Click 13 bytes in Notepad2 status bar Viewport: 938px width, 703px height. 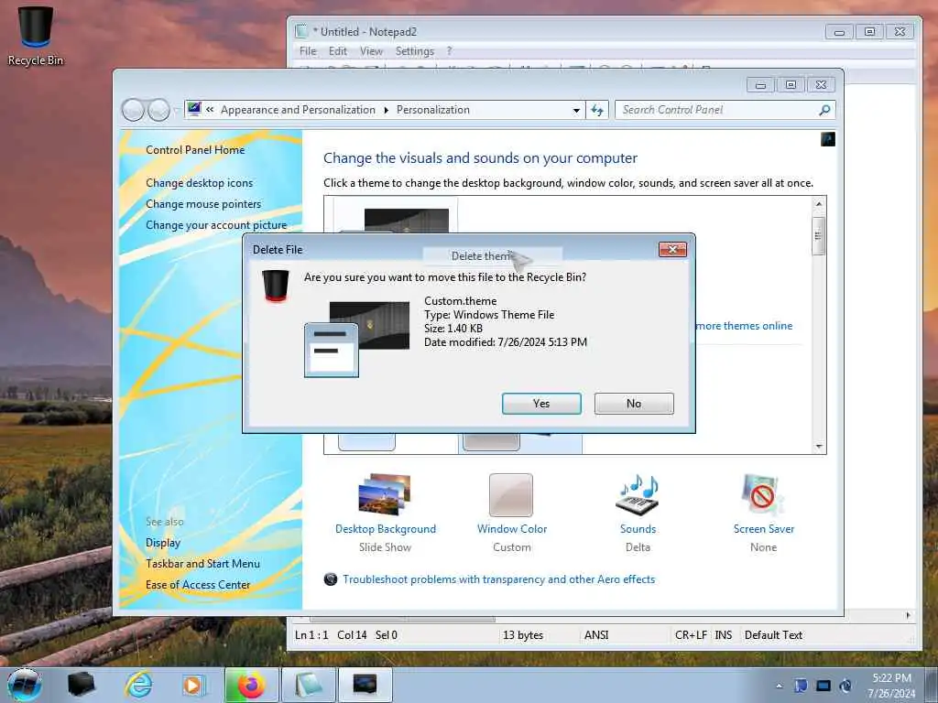523,635
